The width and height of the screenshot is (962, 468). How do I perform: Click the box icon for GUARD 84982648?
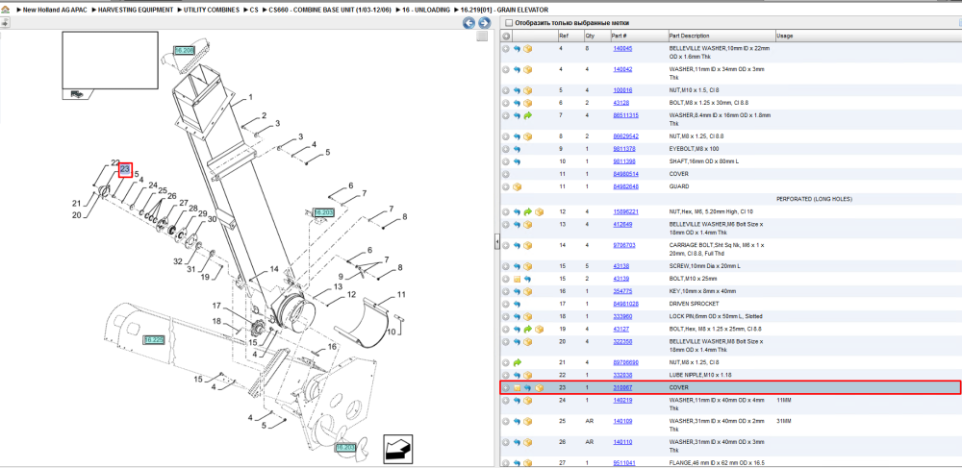517,186
